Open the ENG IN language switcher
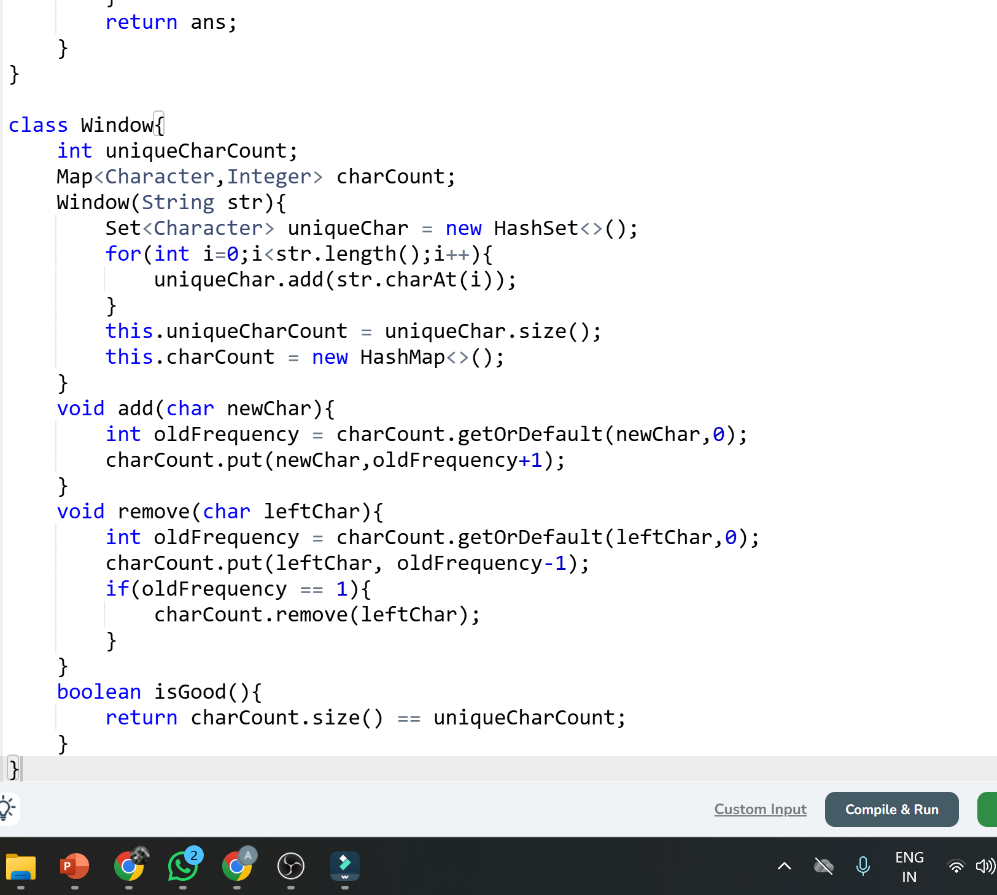Image resolution: width=997 pixels, height=895 pixels. [x=909, y=866]
